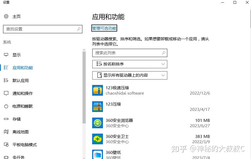The image size is (251, 159).
Task: Open 离线地图 settings page
Action: (x=20, y=132)
